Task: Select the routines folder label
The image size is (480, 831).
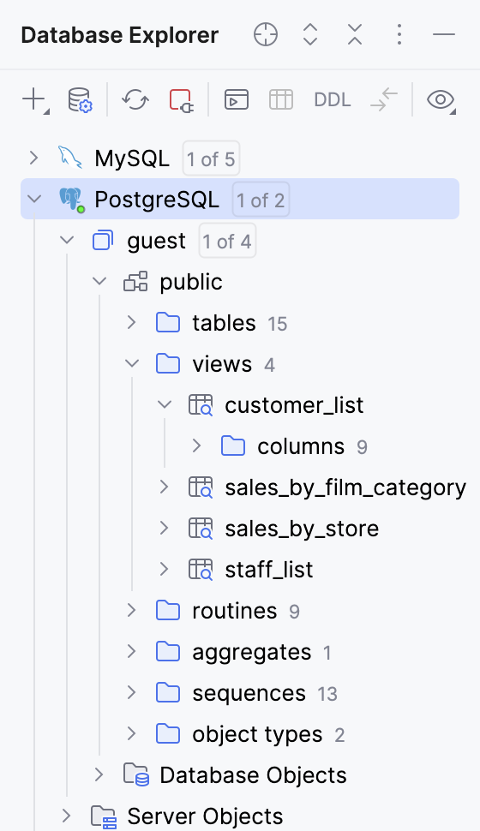Action: pyautogui.click(x=235, y=611)
